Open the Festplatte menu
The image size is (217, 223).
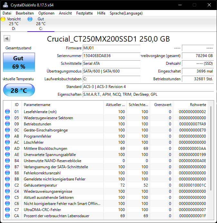tap(84, 13)
